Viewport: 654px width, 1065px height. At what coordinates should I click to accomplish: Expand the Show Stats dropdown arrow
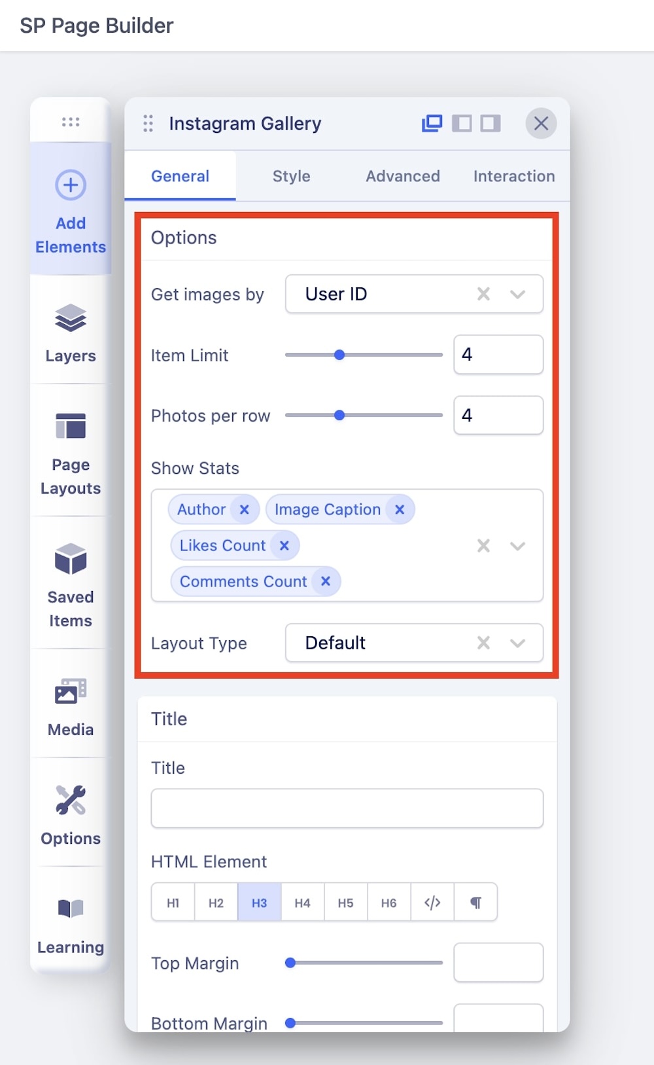517,546
